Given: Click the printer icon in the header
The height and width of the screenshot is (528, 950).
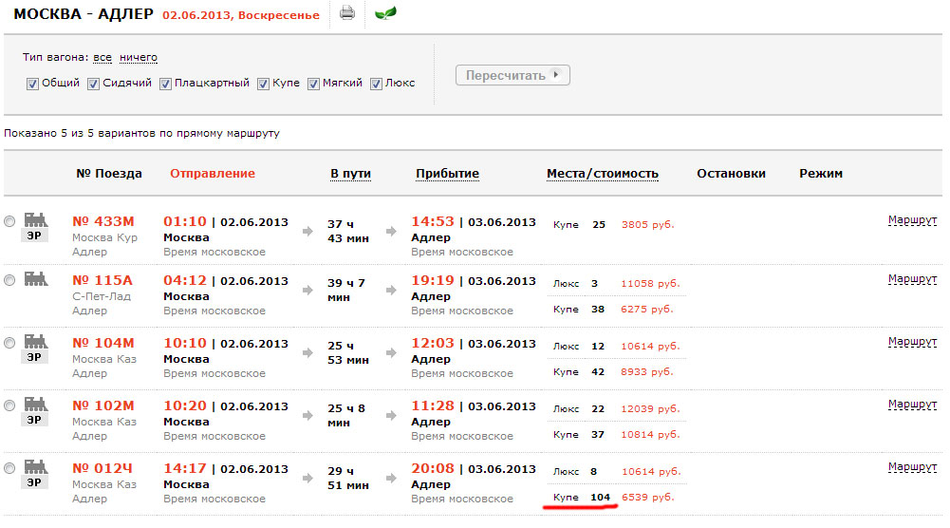Looking at the screenshot, I should coord(347,13).
